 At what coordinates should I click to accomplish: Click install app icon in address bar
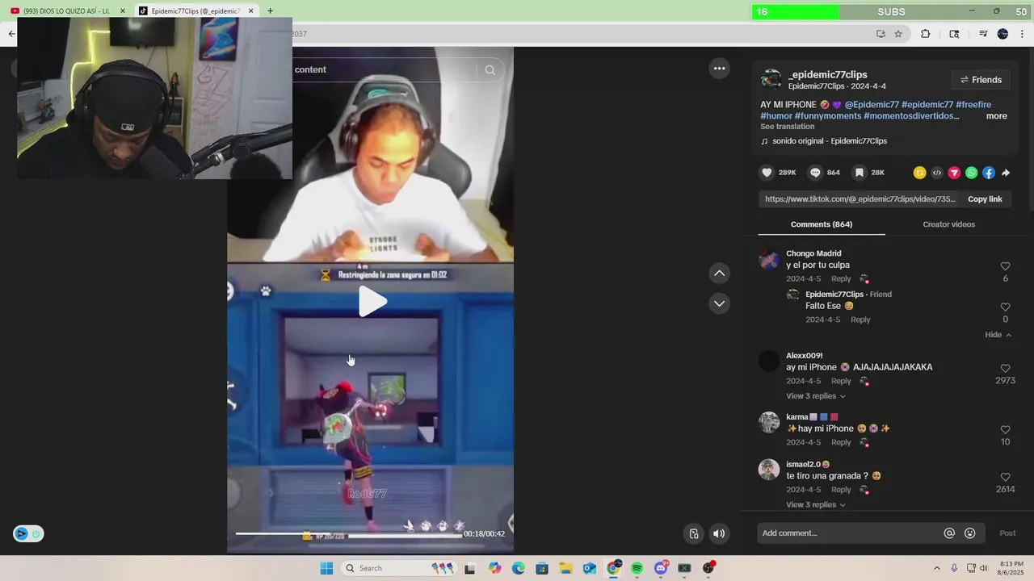click(x=881, y=34)
